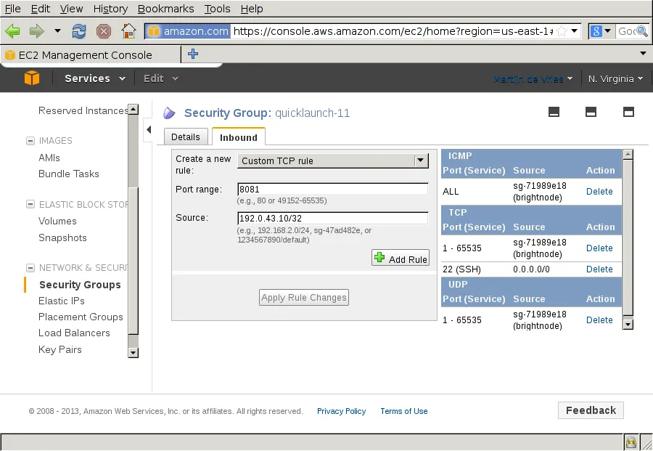Image resolution: width=653 pixels, height=451 pixels.
Task: Click the Source input field
Action: (x=333, y=218)
